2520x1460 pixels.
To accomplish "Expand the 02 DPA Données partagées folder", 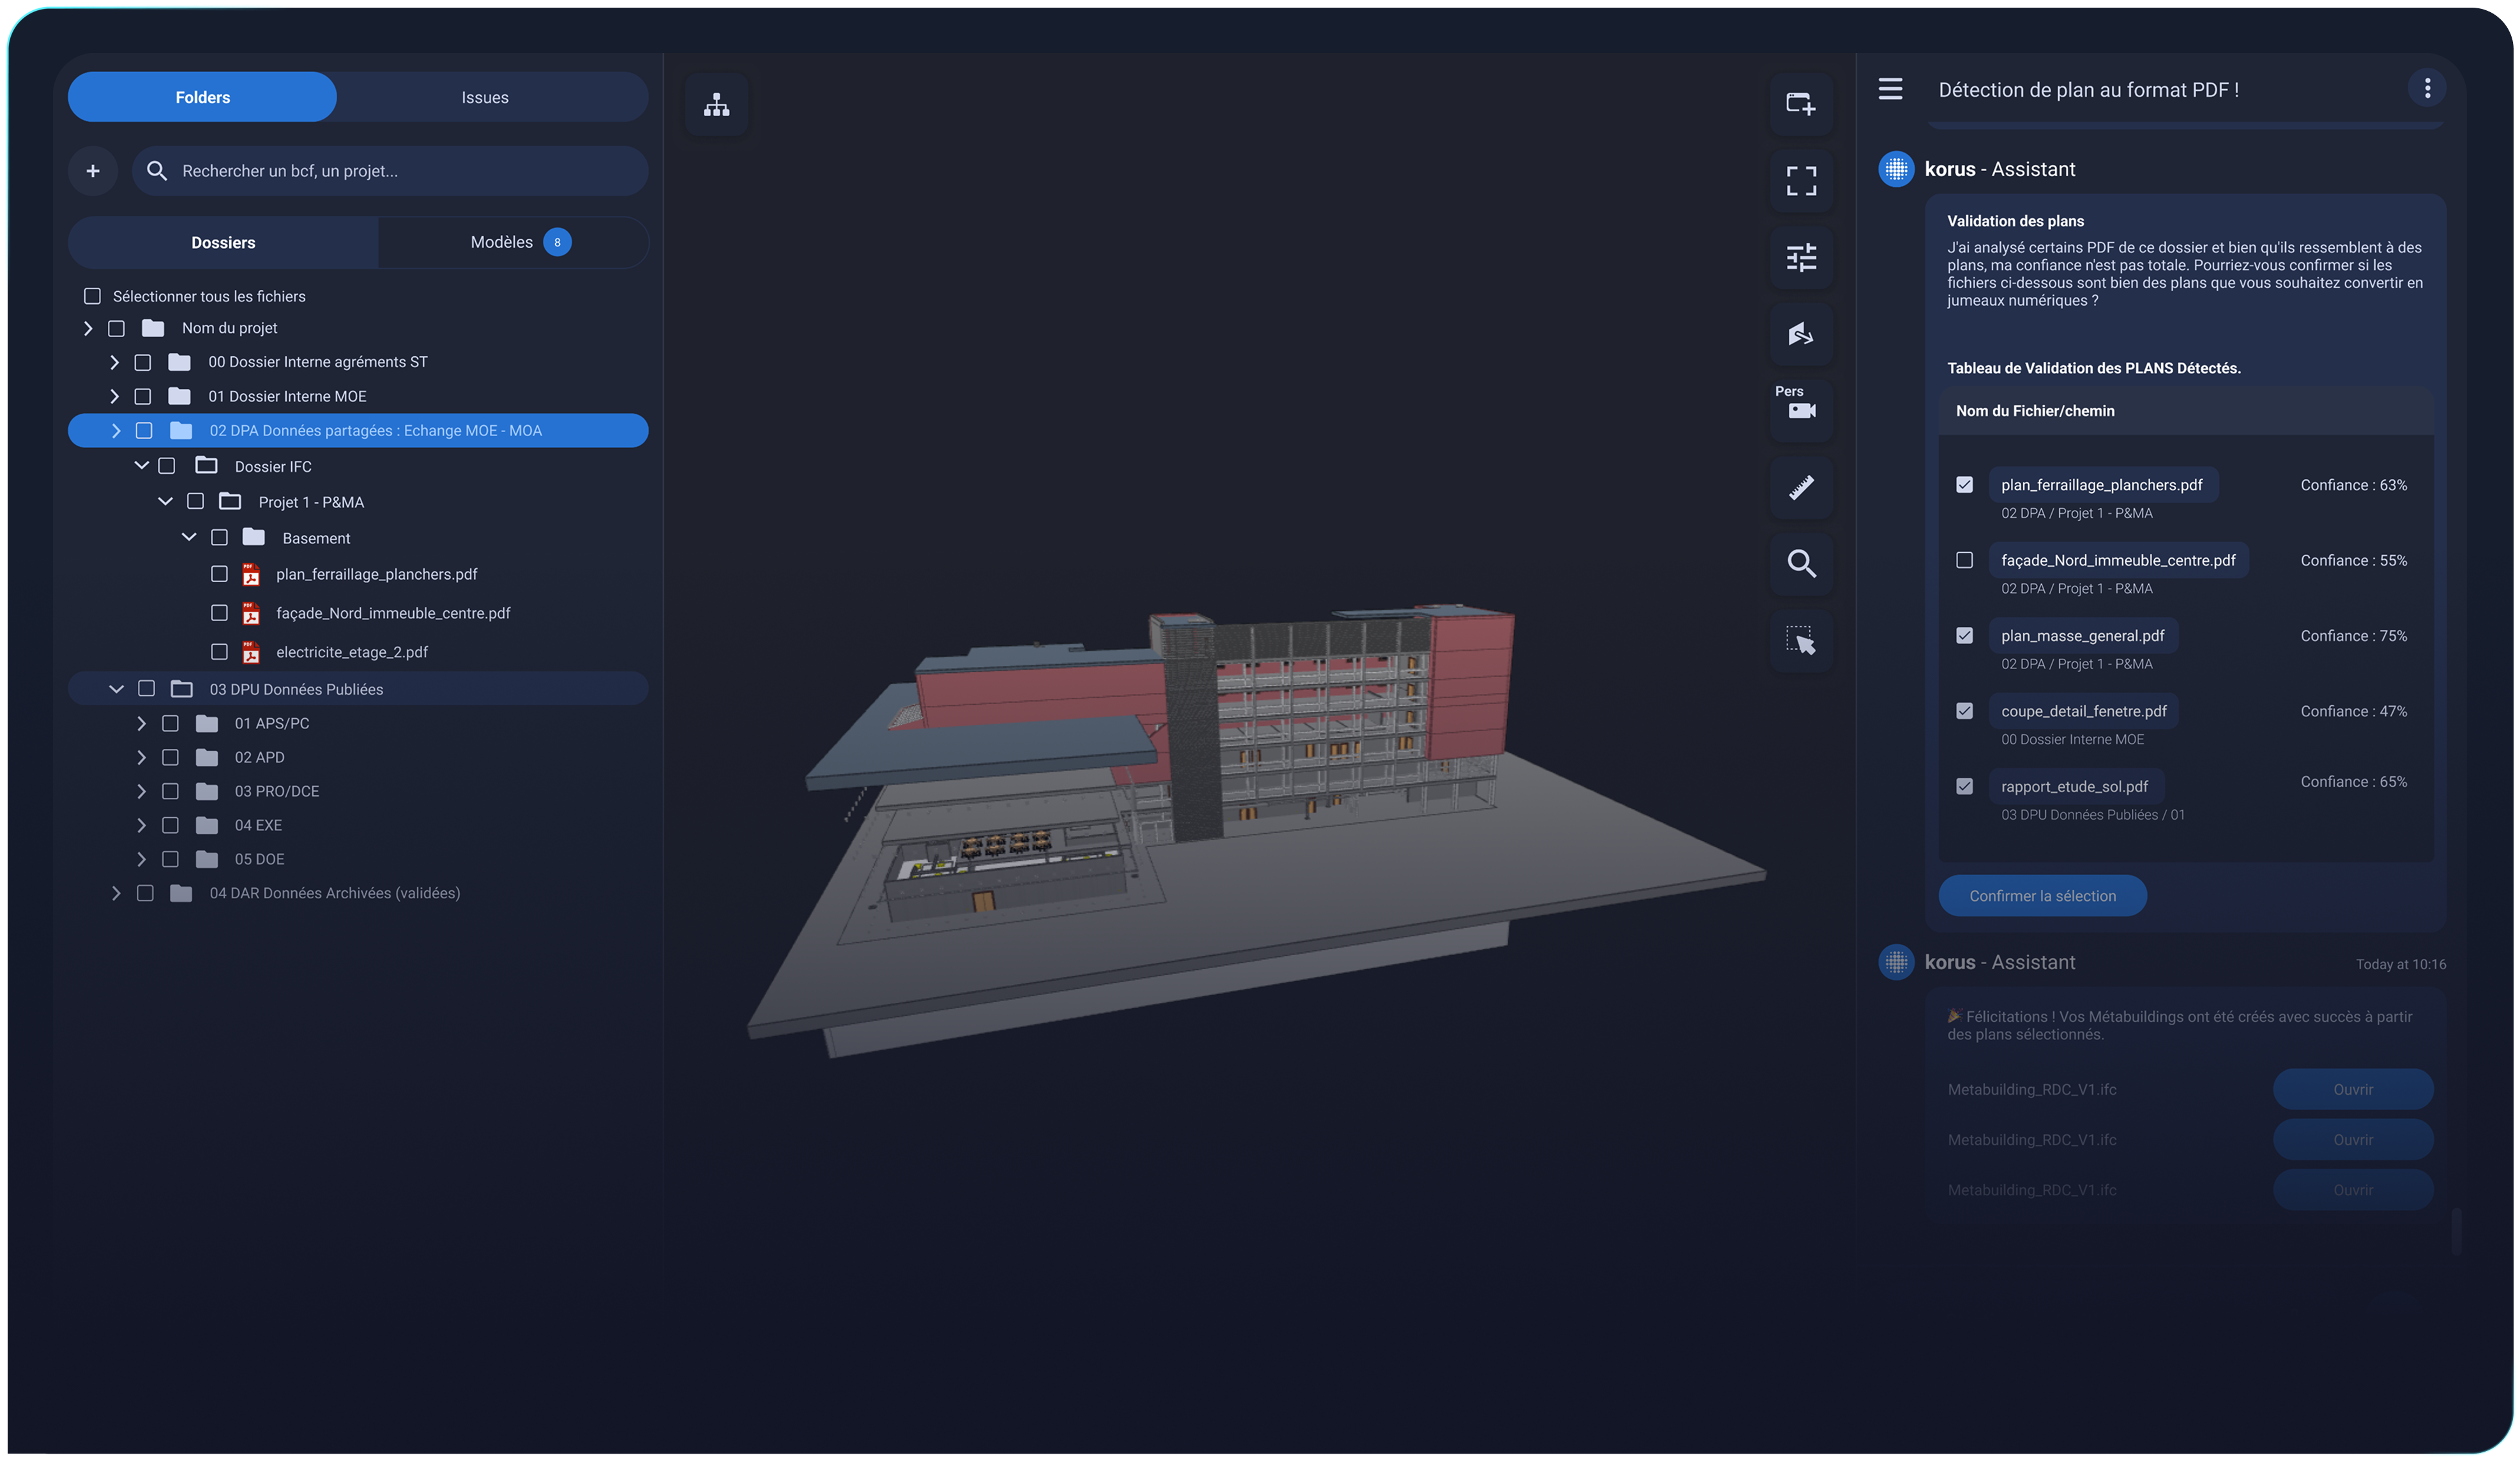I will (x=116, y=431).
